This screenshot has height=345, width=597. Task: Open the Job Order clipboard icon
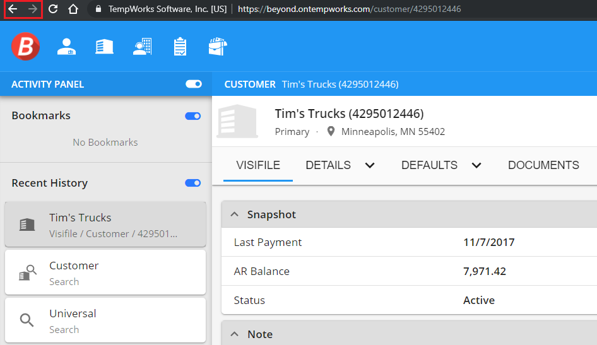click(x=180, y=47)
